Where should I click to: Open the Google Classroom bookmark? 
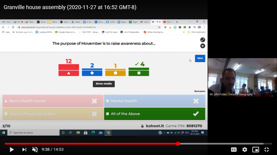coord(65,32)
